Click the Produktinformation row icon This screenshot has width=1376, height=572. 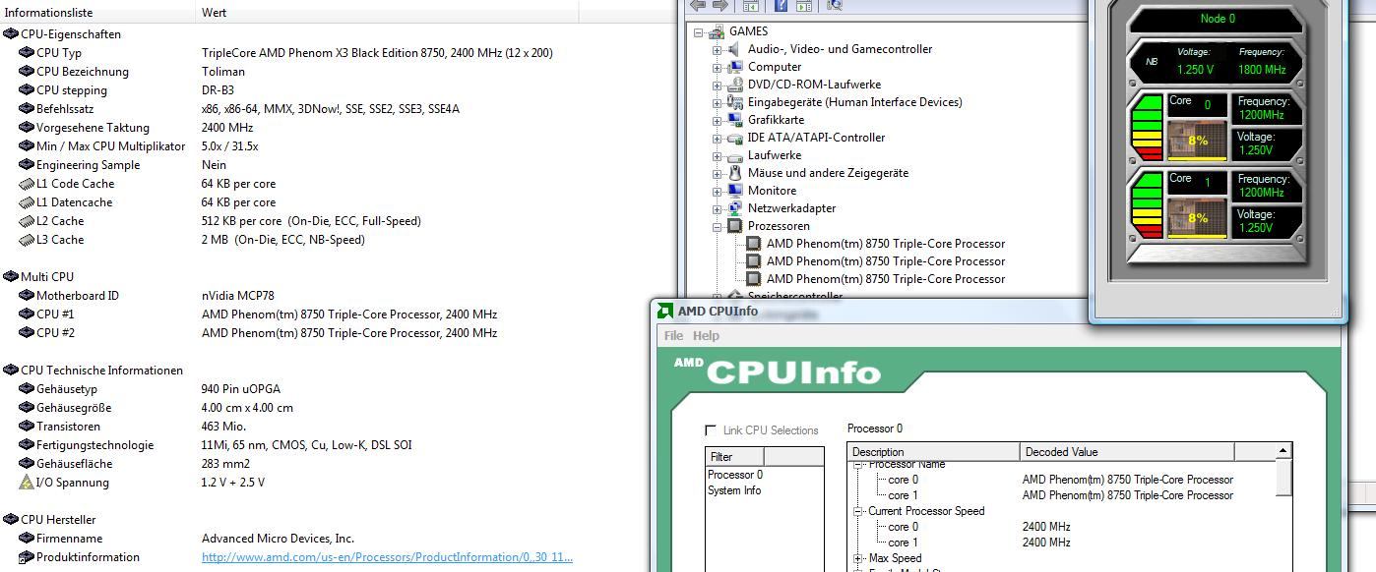tap(27, 557)
